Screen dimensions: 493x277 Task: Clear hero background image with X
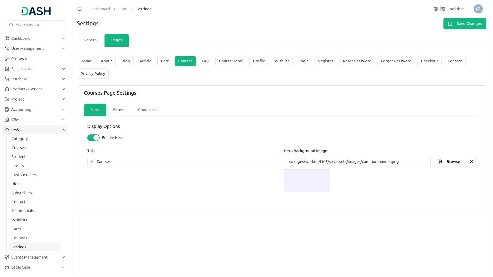471,162
